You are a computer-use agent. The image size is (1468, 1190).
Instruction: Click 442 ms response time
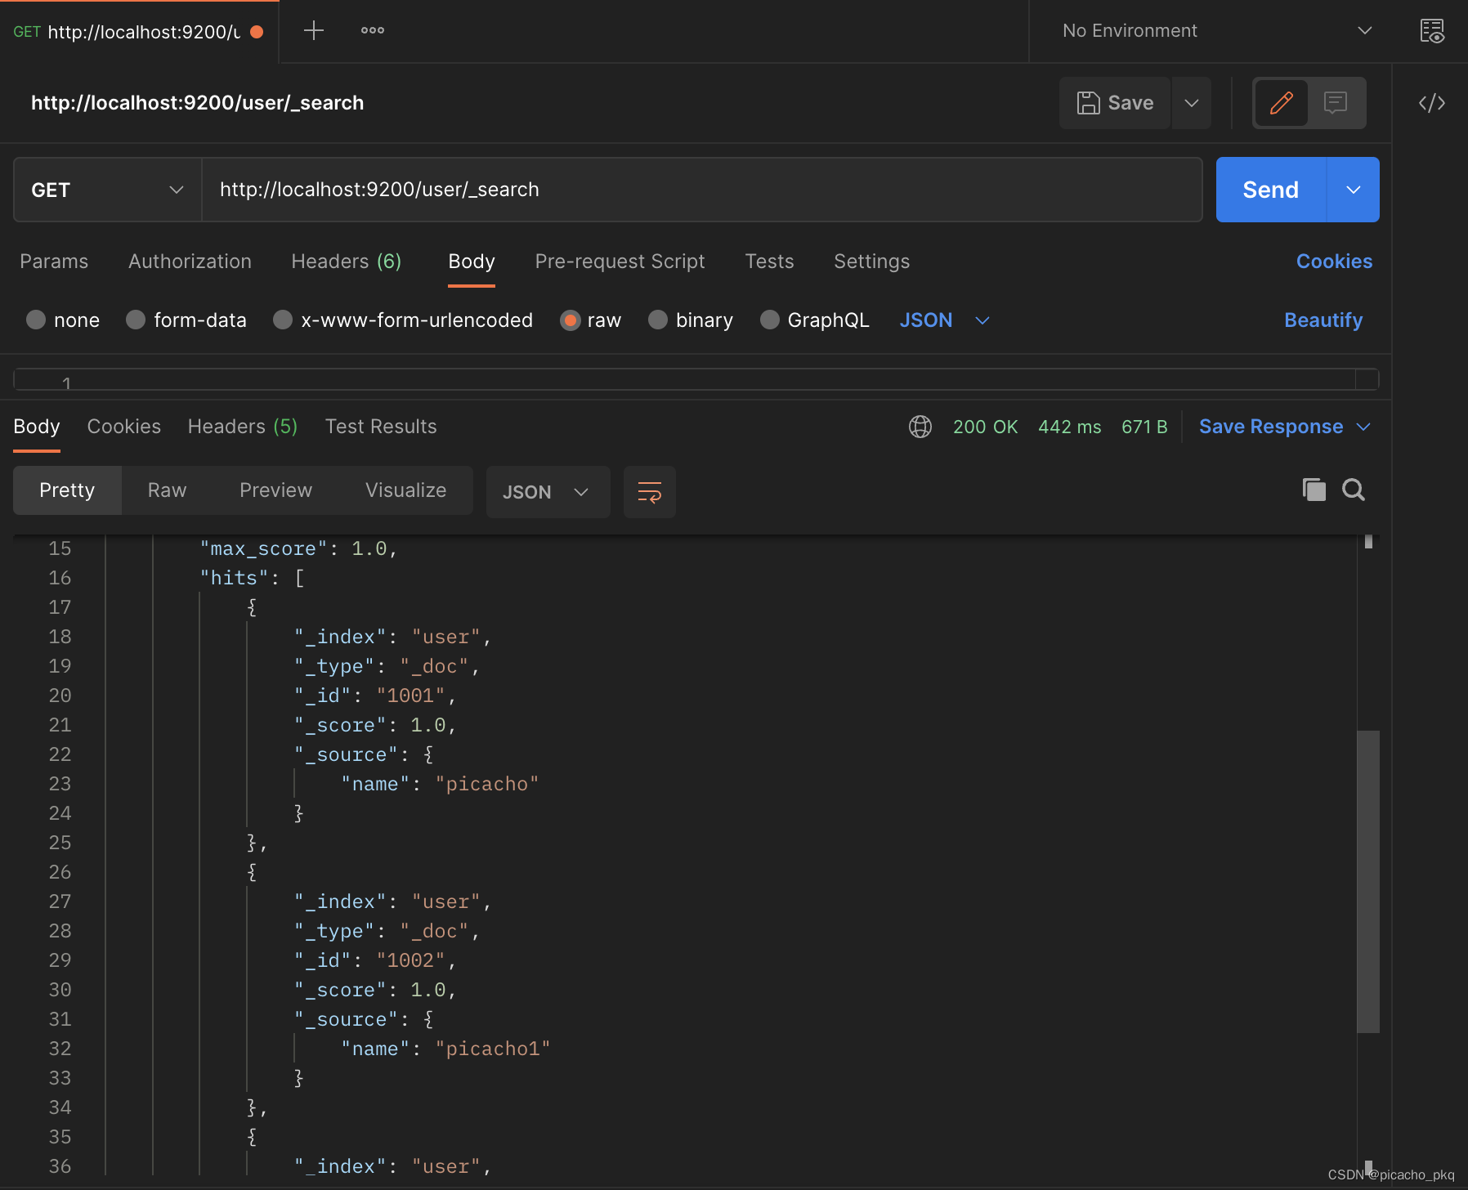[1070, 427]
